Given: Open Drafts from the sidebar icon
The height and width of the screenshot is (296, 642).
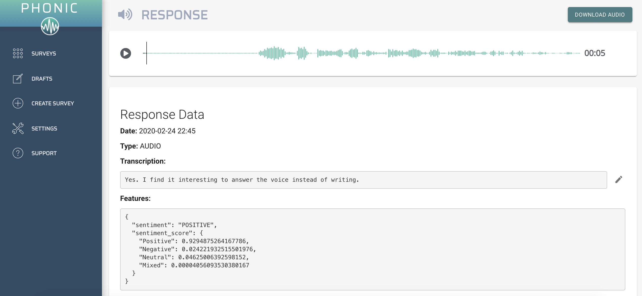Looking at the screenshot, I should pos(17,79).
